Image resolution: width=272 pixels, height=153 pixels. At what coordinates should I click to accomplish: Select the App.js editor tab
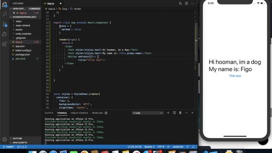tap(50, 3)
